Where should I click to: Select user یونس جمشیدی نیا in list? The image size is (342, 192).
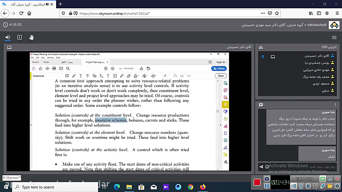[x=317, y=63]
